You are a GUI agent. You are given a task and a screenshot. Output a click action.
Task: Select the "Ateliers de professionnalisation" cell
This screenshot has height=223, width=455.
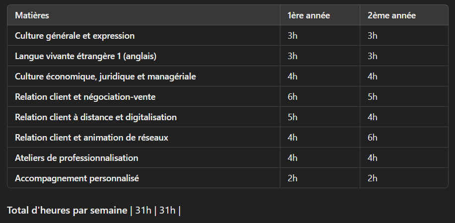click(x=76, y=158)
